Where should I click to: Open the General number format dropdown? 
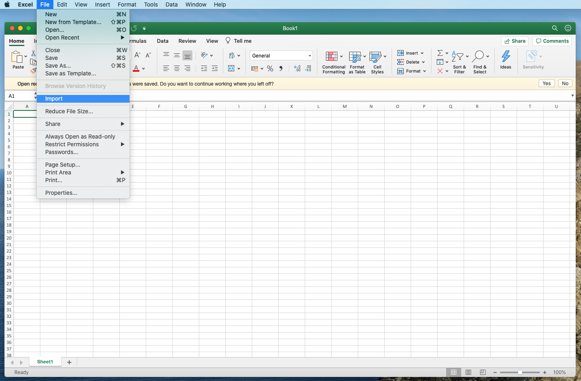[281, 55]
